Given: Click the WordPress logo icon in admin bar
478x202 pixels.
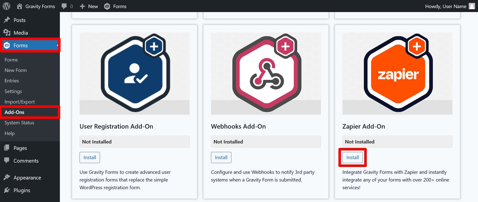Looking at the screenshot, I should 6,6.
